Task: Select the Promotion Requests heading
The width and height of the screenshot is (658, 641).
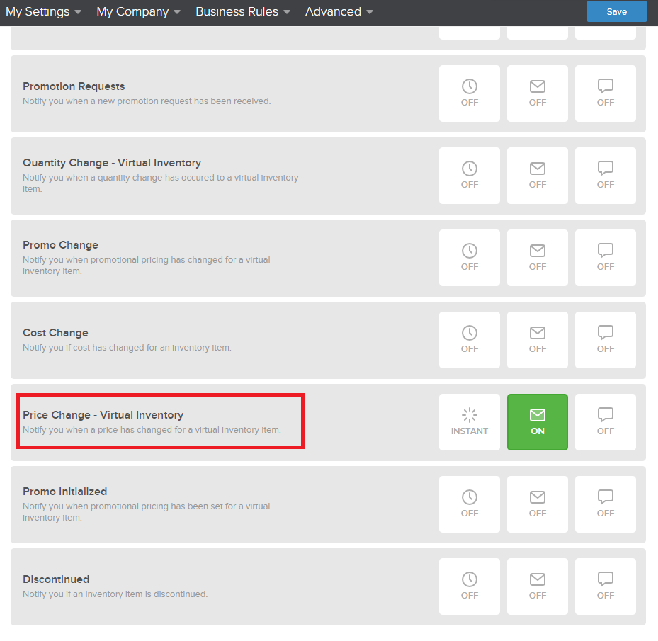Action: (74, 86)
